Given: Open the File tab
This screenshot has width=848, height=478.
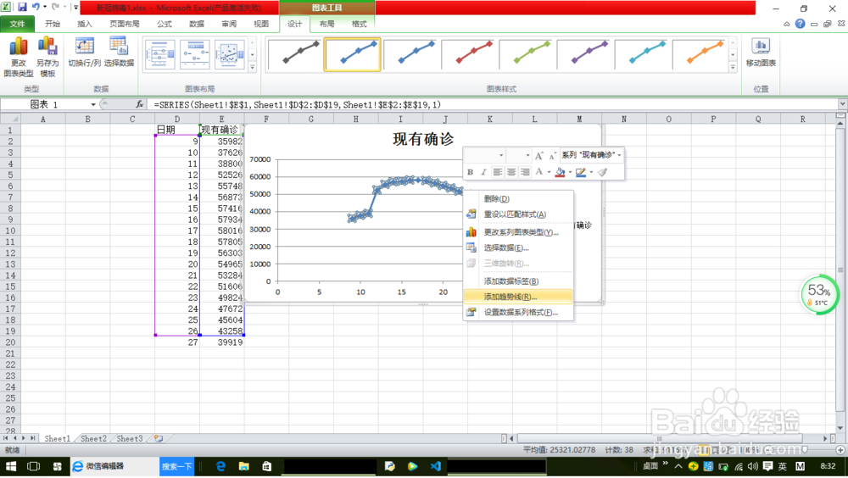Looking at the screenshot, I should 17,24.
